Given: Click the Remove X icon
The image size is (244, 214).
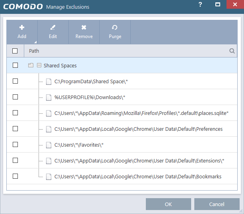Looking at the screenshot, I should point(84,27).
